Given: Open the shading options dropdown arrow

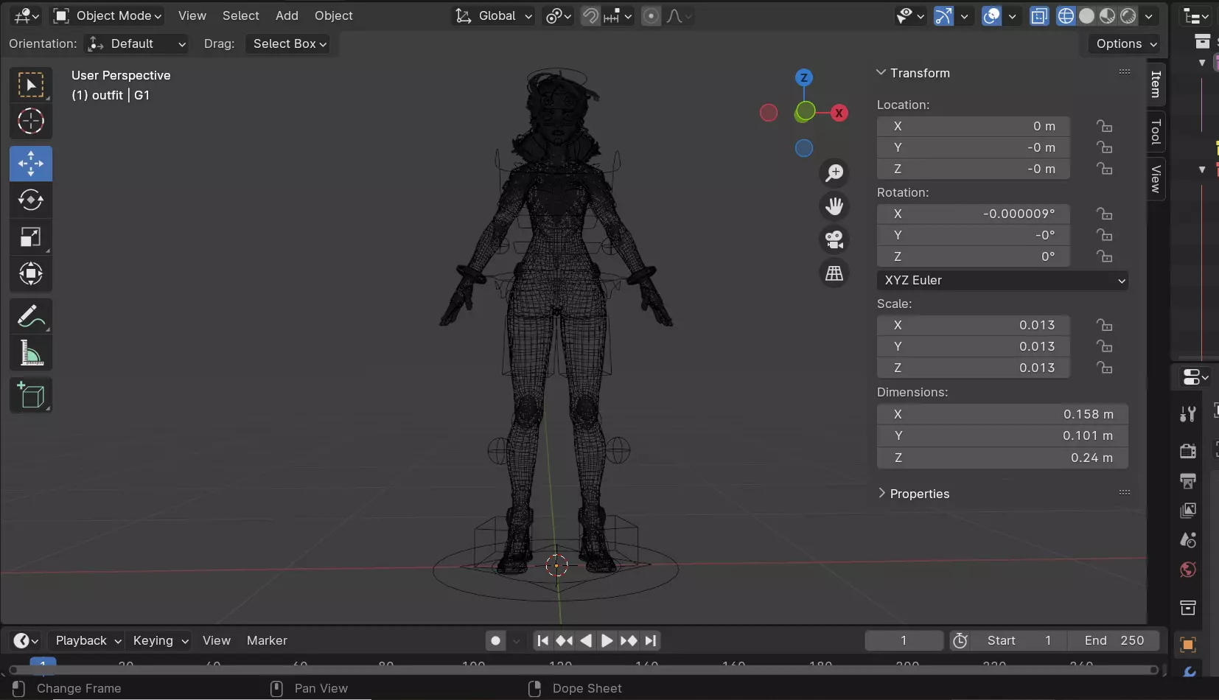Looking at the screenshot, I should [x=1150, y=15].
